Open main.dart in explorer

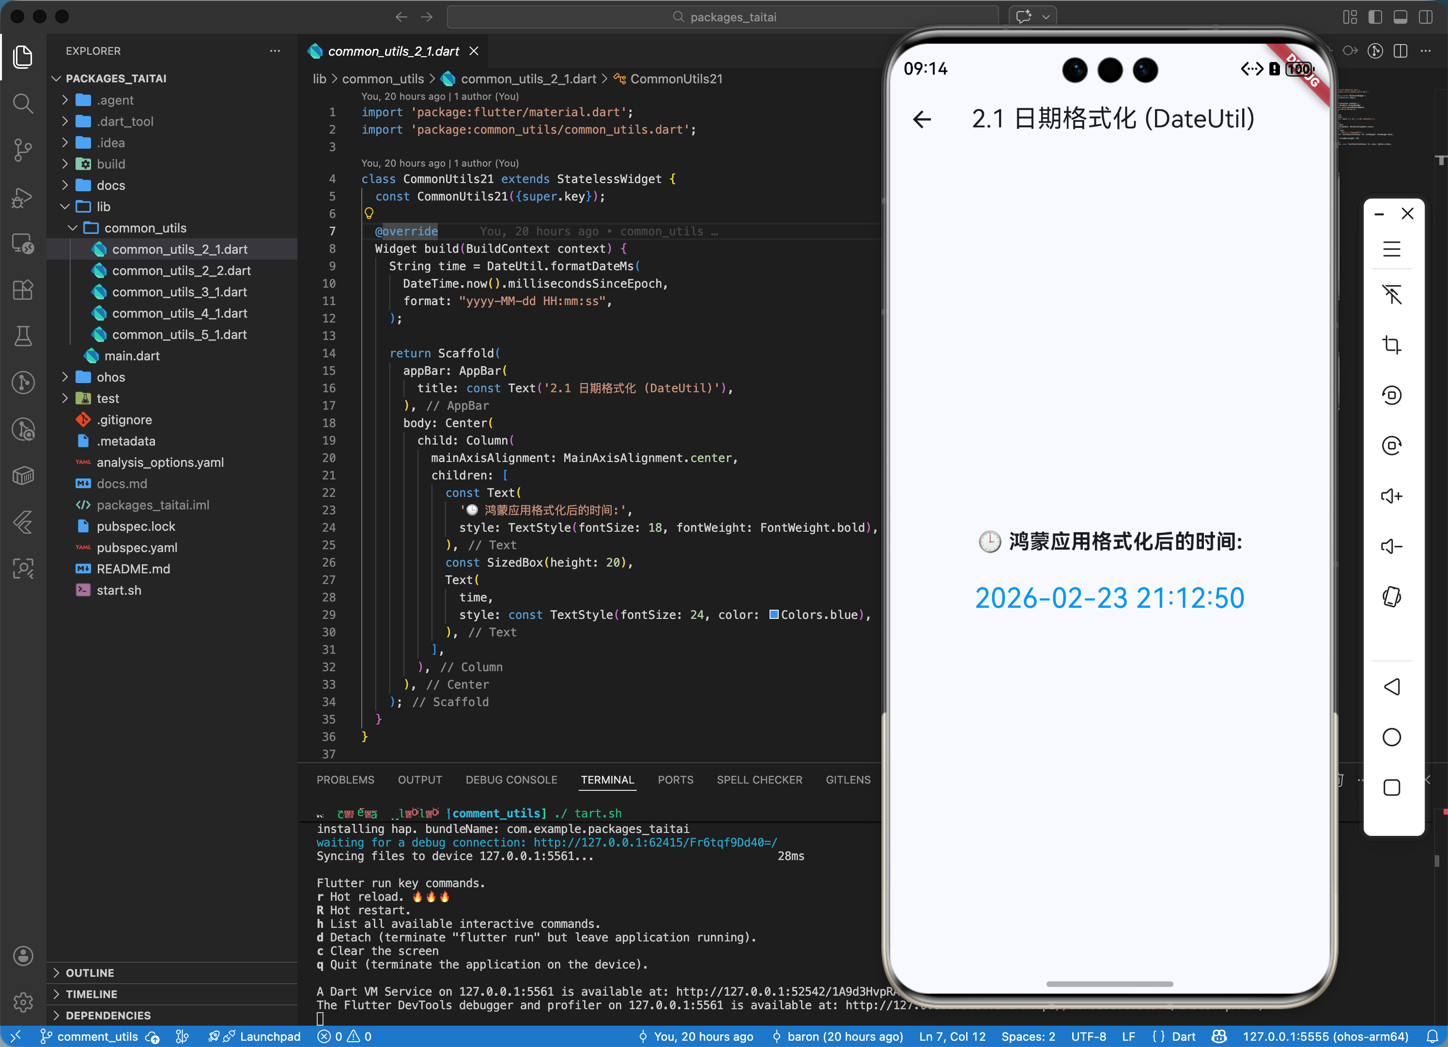132,355
